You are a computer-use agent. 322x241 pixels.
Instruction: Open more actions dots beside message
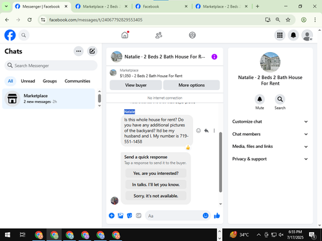click(214, 130)
